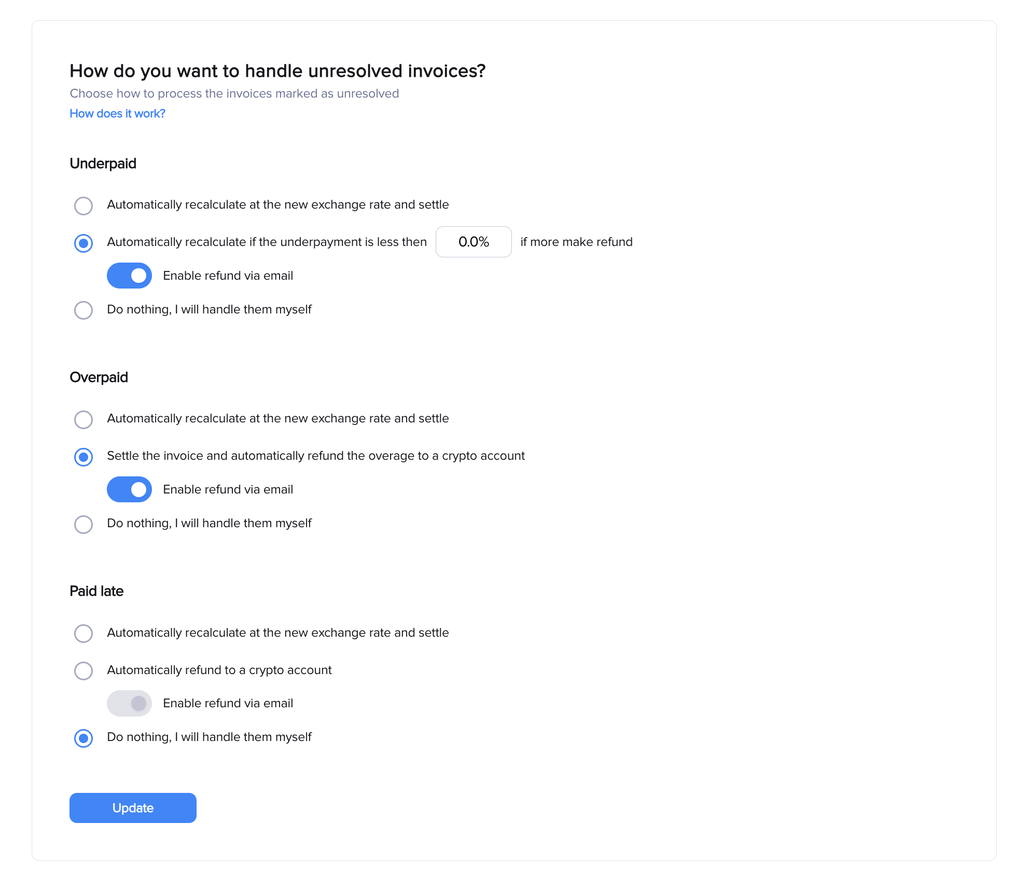Open the How does it work link
Screen dimensions: 1029x878
(x=117, y=114)
